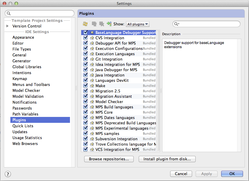This screenshot has height=181, width=249.
Task: Click the uninstall plugin toolbar icon
Action: coord(101,24)
